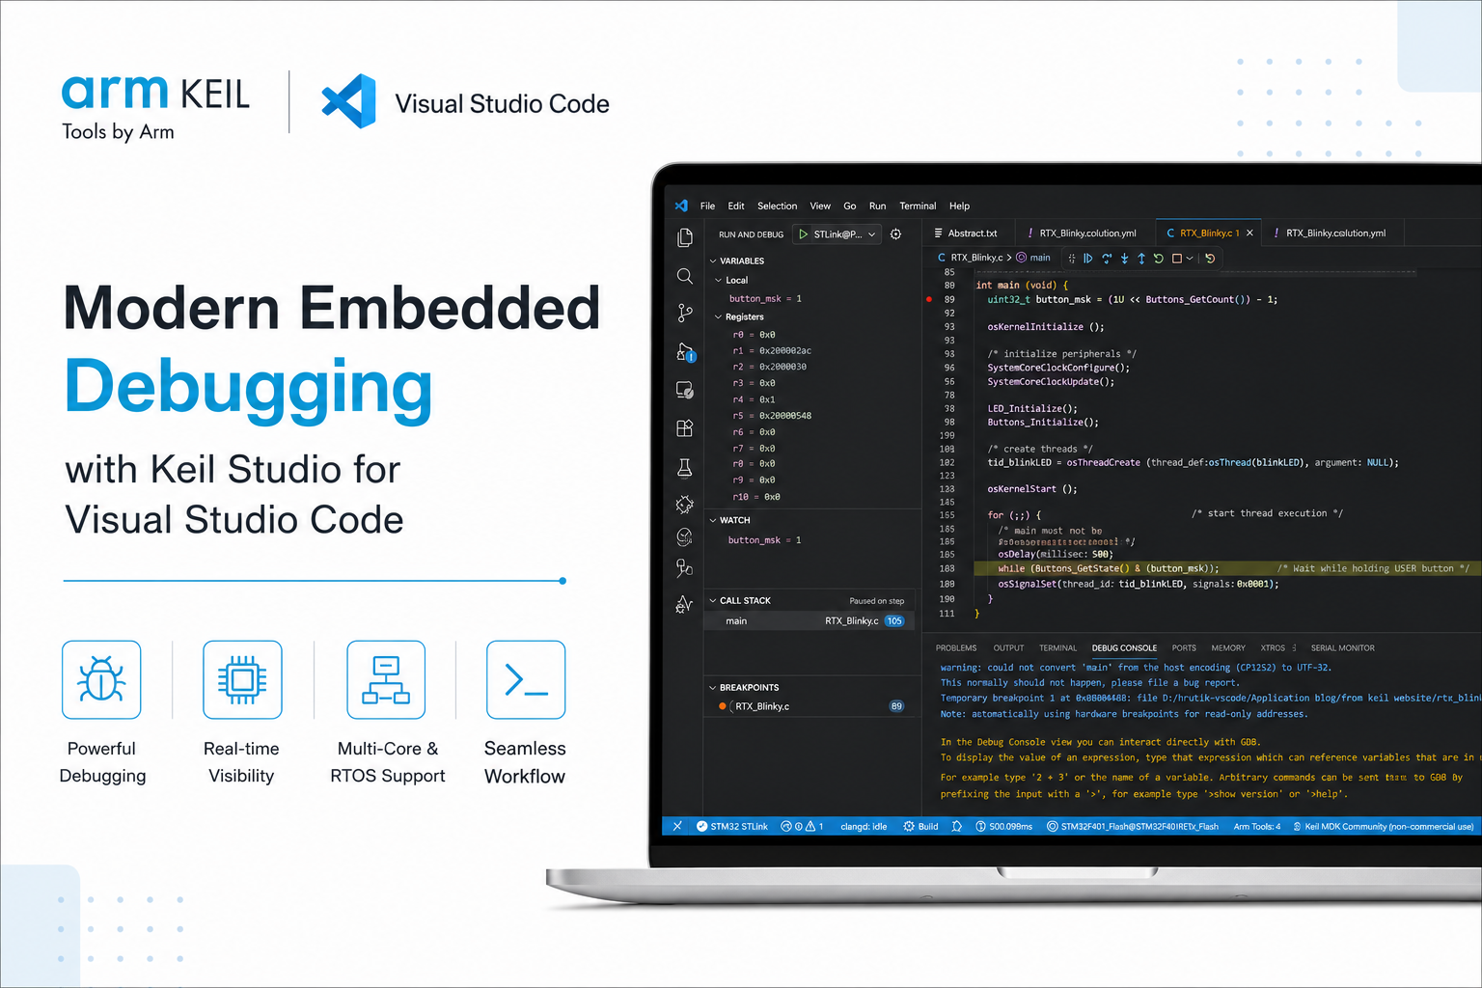This screenshot has width=1482, height=988.
Task: Click the last reset icon in debug toolbar
Action: [x=1210, y=259]
